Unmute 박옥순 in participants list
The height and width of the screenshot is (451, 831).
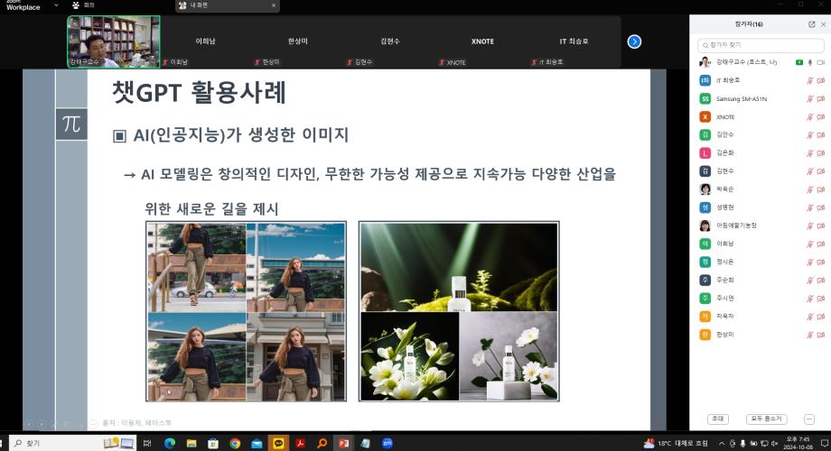(x=810, y=189)
